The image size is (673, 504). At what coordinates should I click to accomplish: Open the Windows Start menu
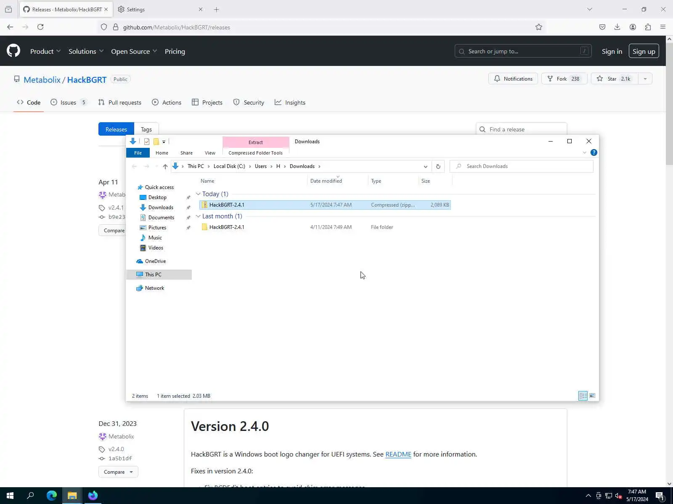[x=10, y=496]
